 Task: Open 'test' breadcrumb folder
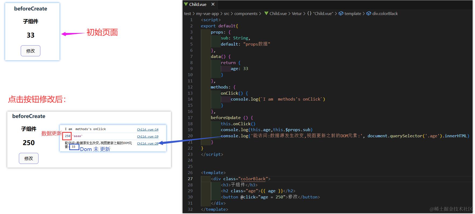187,14
